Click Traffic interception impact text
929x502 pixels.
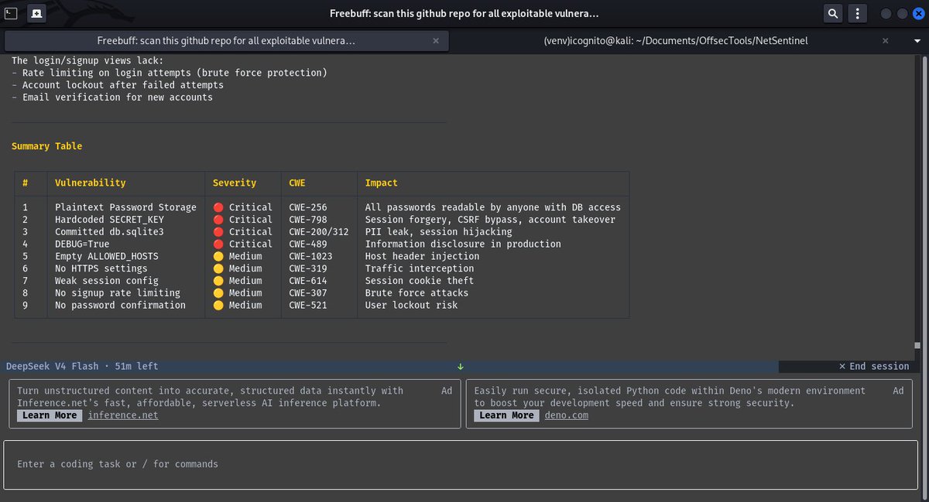point(420,268)
